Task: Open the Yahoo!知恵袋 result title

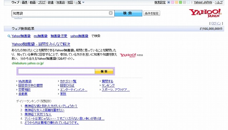Action: tap(41, 44)
